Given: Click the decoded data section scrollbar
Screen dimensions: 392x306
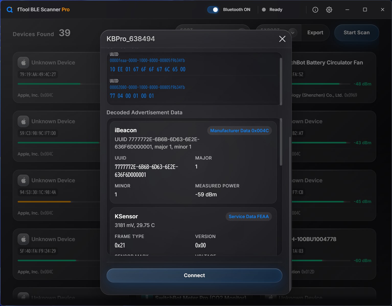Looking at the screenshot, I should [x=281, y=142].
